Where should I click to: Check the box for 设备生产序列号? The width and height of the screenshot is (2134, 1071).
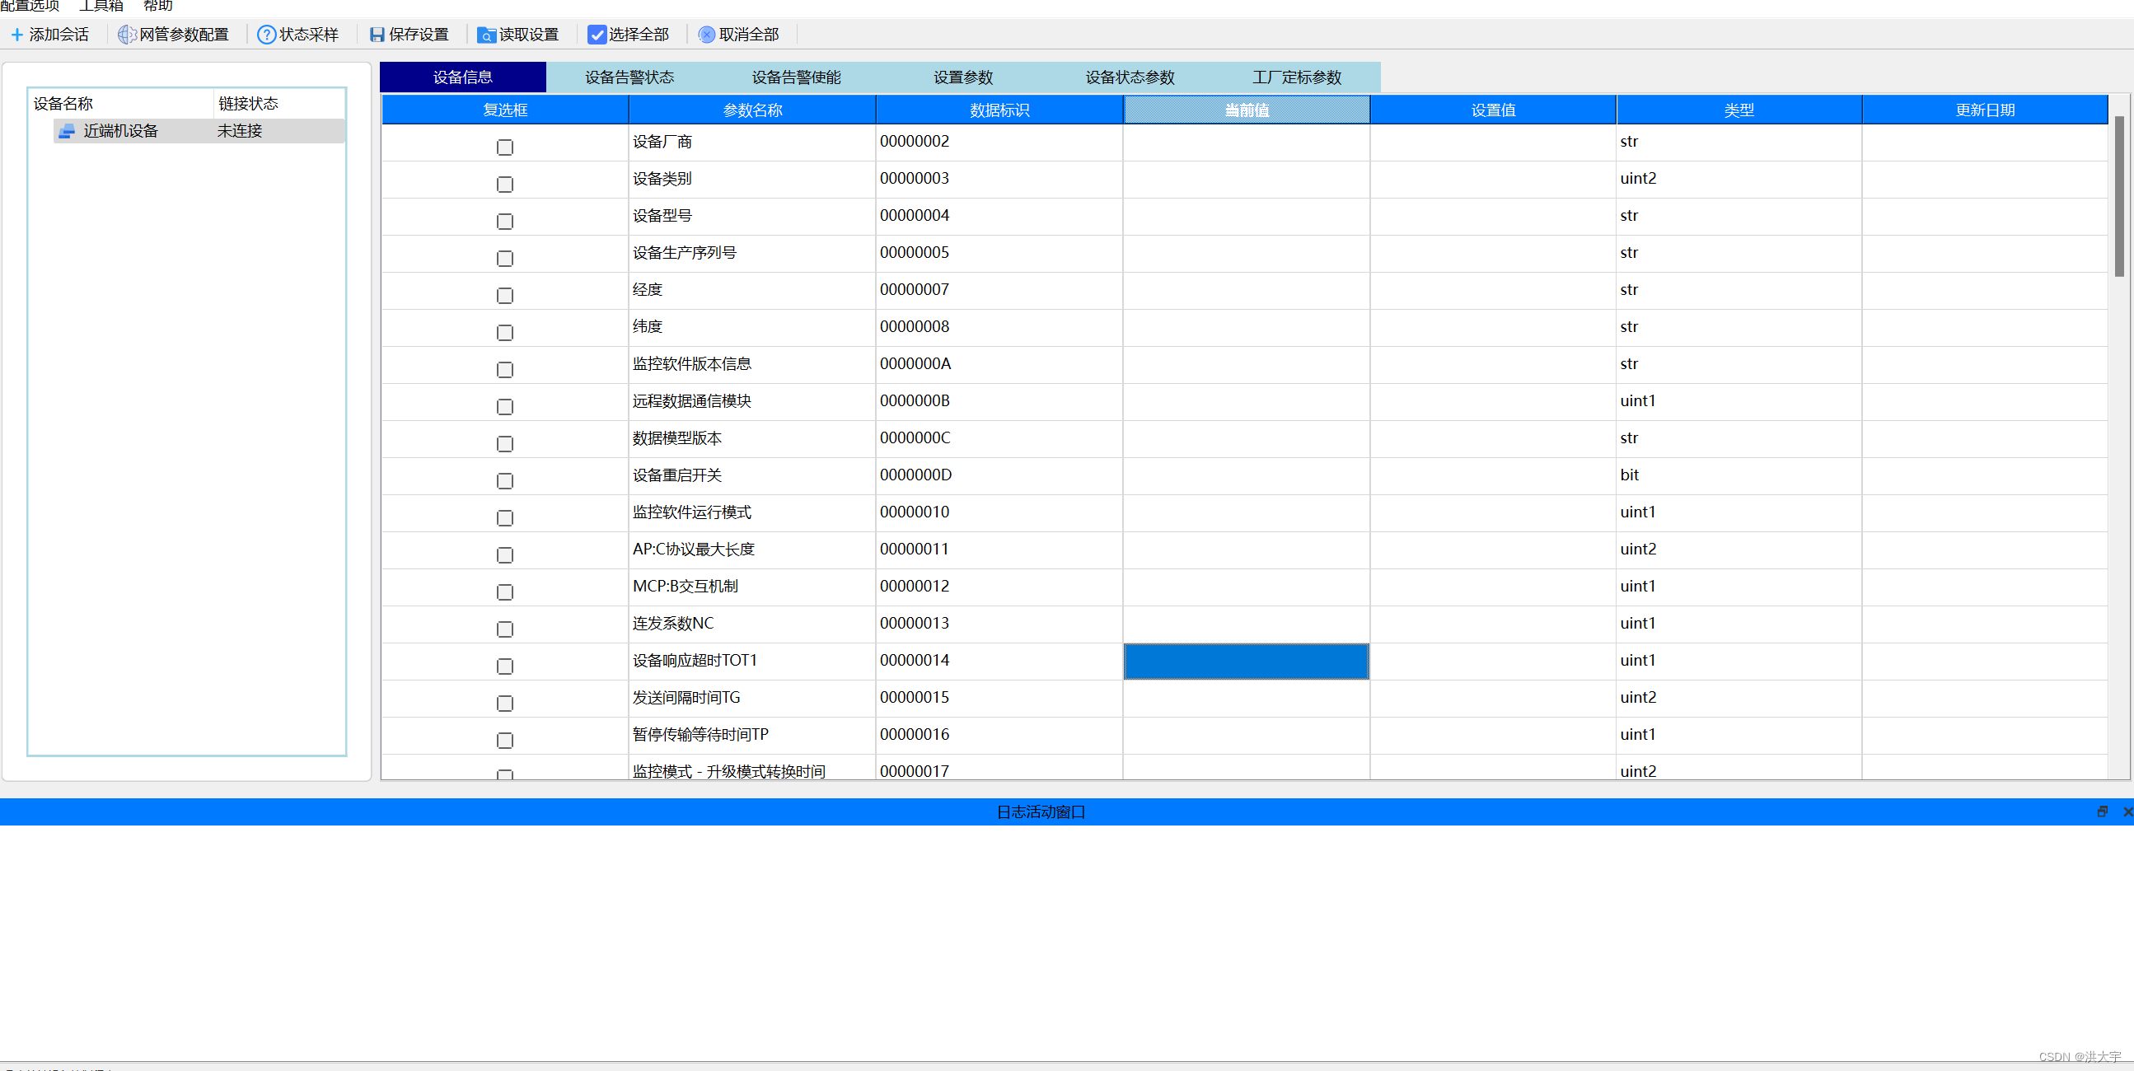coord(504,259)
